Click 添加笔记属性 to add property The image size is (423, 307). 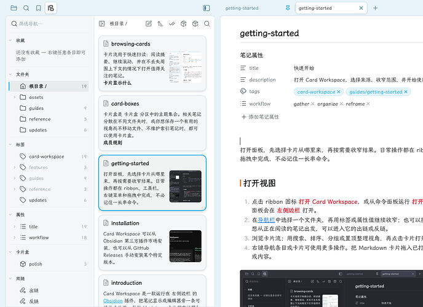(260, 117)
